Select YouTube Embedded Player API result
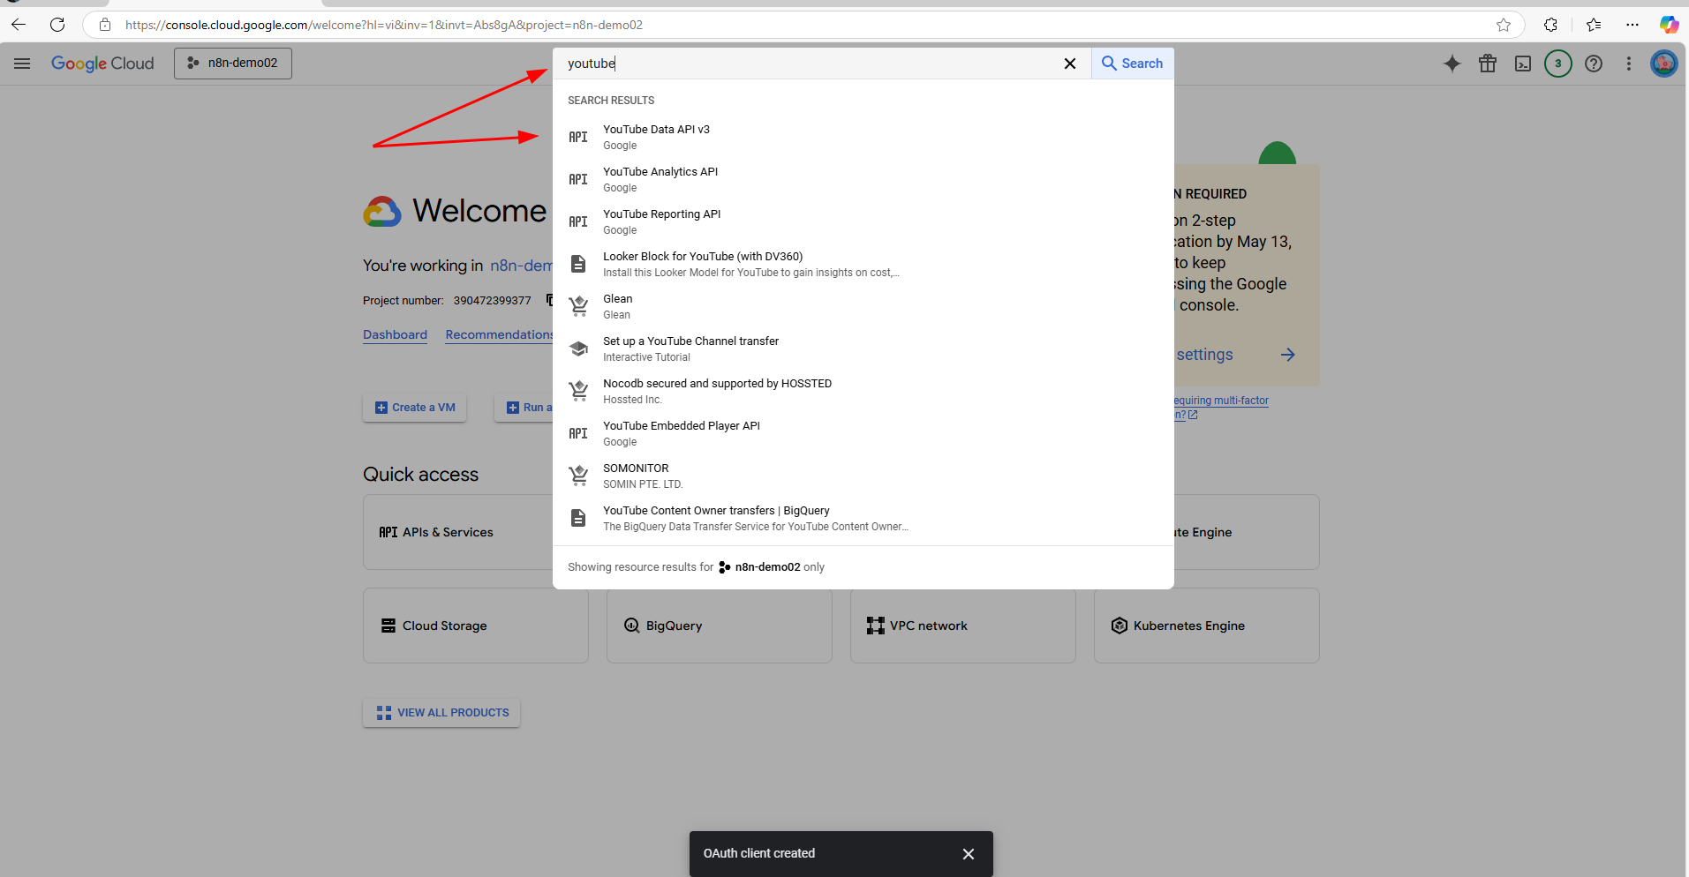 863,433
